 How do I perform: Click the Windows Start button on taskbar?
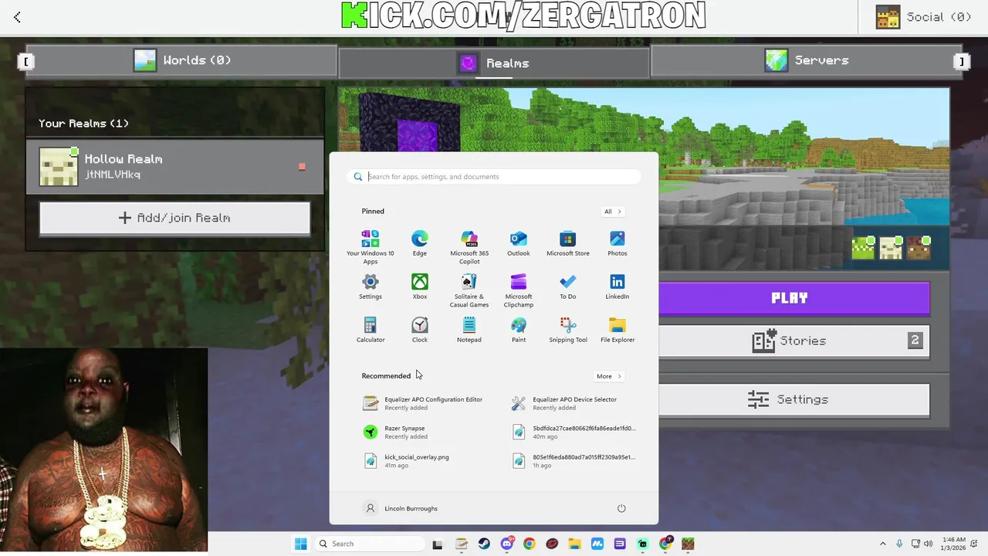tap(301, 544)
